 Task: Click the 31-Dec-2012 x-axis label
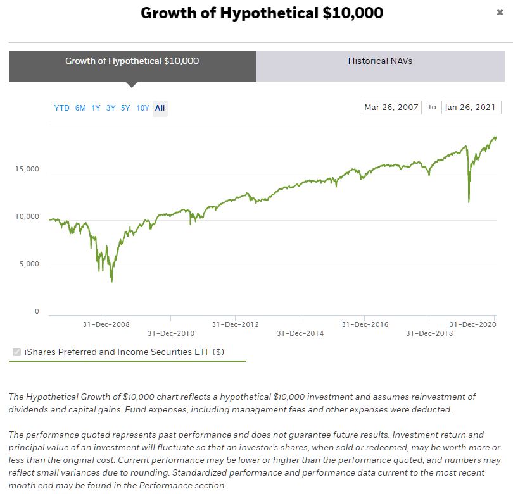pyautogui.click(x=235, y=324)
